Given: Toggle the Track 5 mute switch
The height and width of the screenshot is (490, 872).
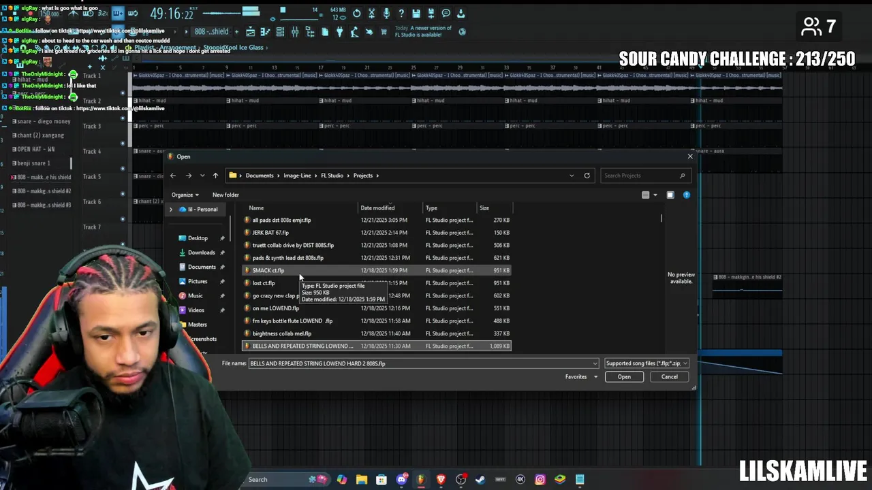Looking at the screenshot, I should pos(123,194).
